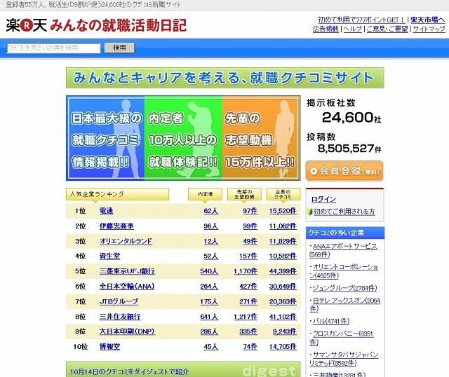
Task: Open the 博報堂 company link
Action: (x=109, y=347)
